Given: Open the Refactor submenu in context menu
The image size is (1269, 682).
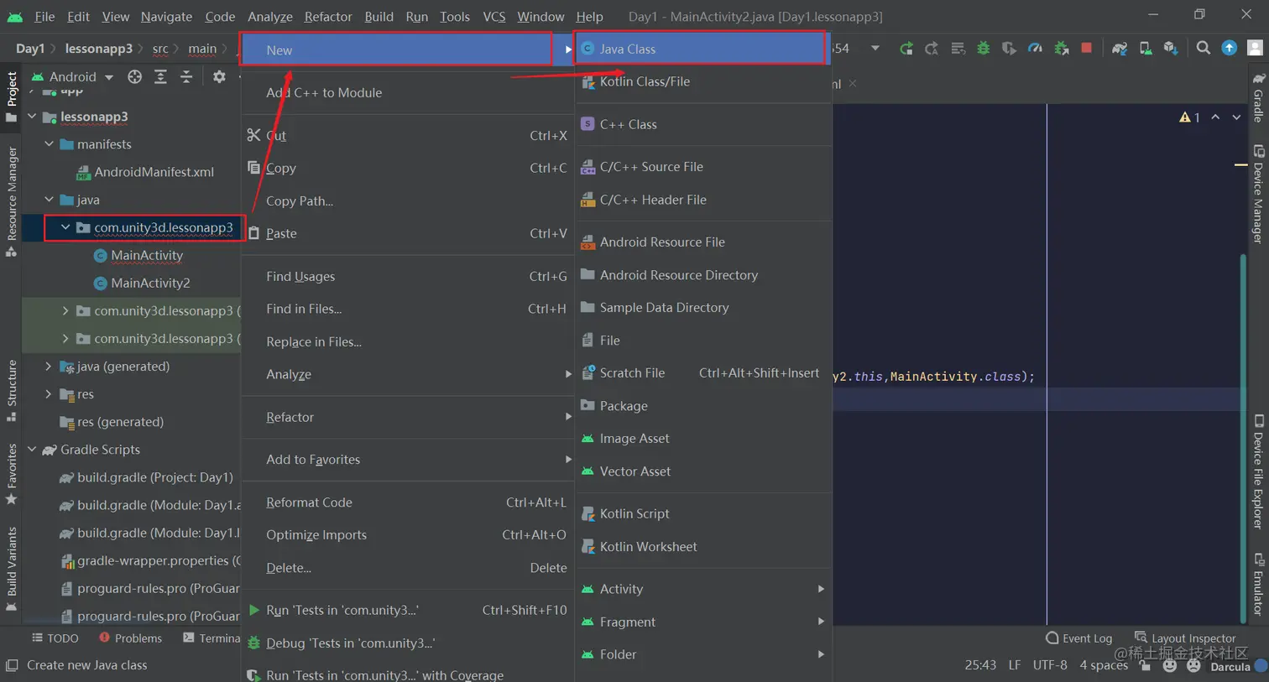Looking at the screenshot, I should click(408, 417).
